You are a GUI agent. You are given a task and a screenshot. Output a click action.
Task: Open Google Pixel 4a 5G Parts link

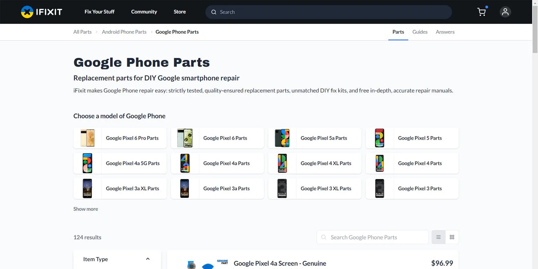click(x=133, y=163)
